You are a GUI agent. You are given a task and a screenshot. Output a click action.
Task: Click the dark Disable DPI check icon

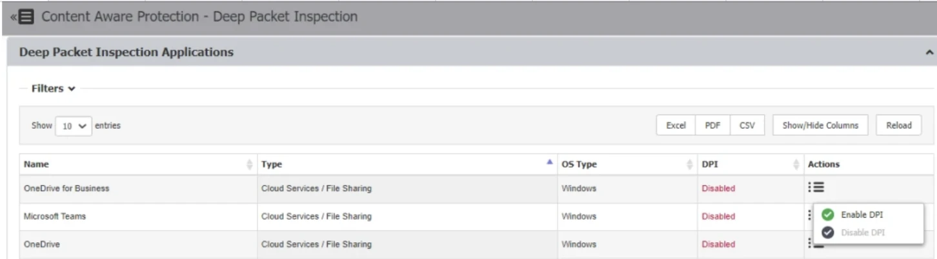pyautogui.click(x=828, y=232)
